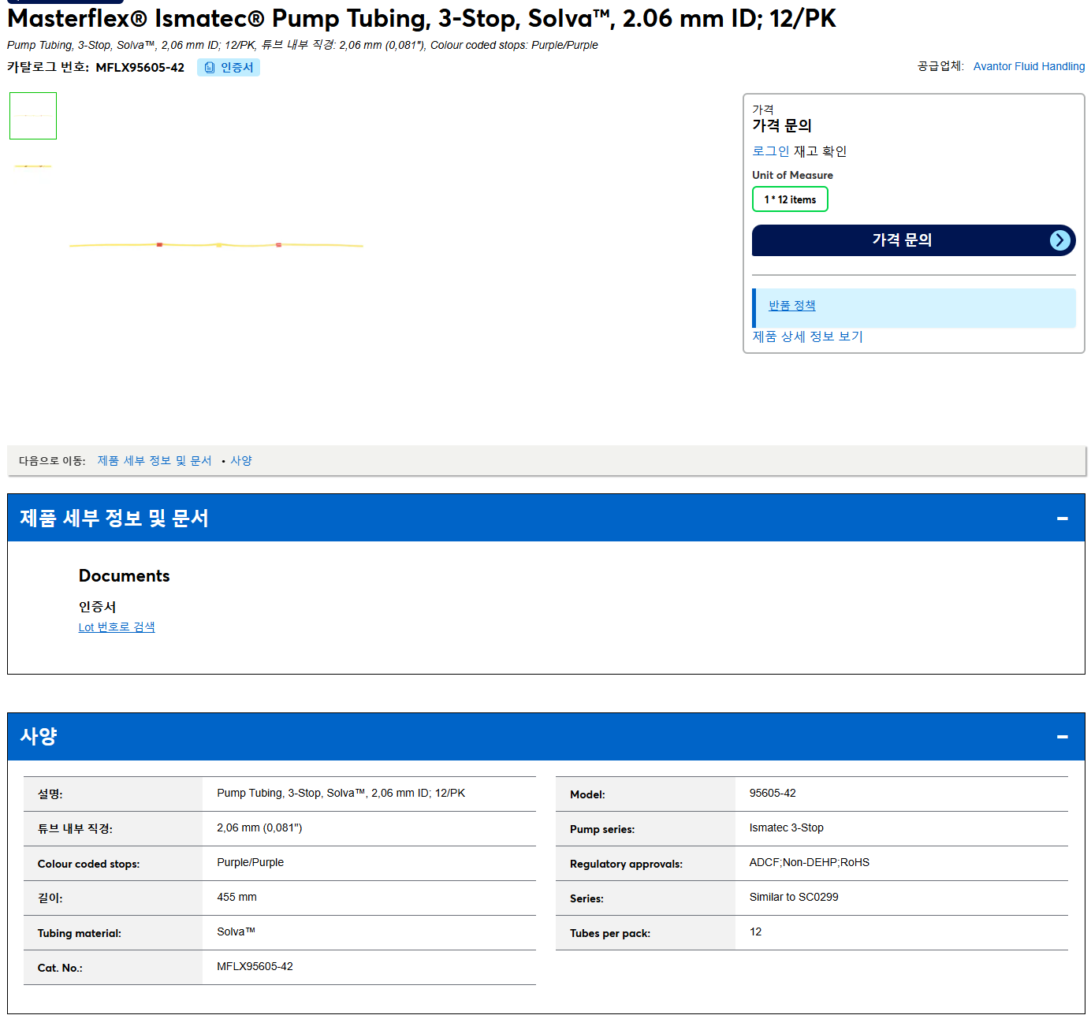Click the Purple/Purple colour stops value

tap(251, 862)
